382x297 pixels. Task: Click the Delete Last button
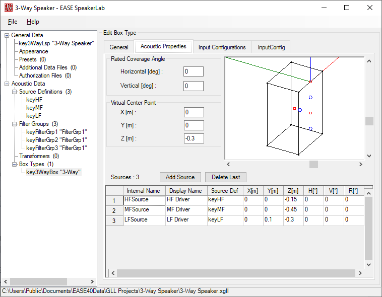(225, 177)
